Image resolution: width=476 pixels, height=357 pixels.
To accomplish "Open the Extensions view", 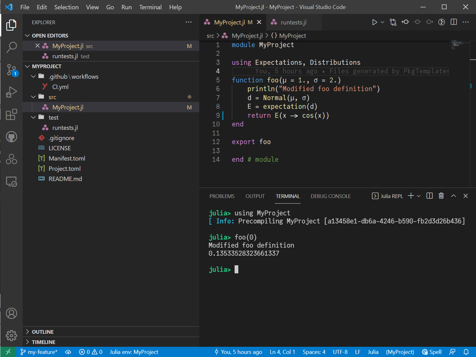I will (x=11, y=115).
